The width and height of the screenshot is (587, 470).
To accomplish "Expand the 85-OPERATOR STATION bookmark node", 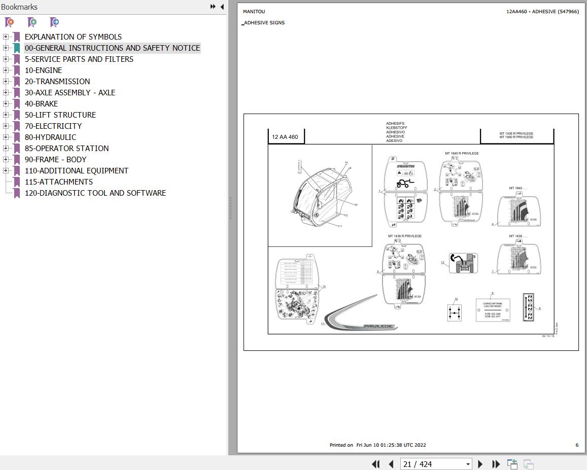I will [x=5, y=148].
